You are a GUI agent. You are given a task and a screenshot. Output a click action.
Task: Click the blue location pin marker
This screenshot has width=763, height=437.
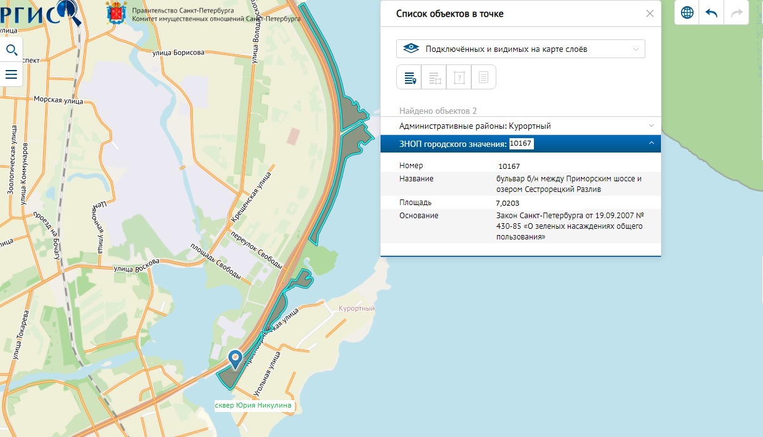click(235, 358)
